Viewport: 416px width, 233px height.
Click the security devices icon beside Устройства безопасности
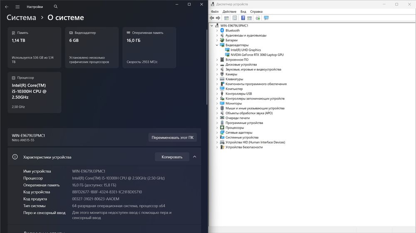point(222,147)
